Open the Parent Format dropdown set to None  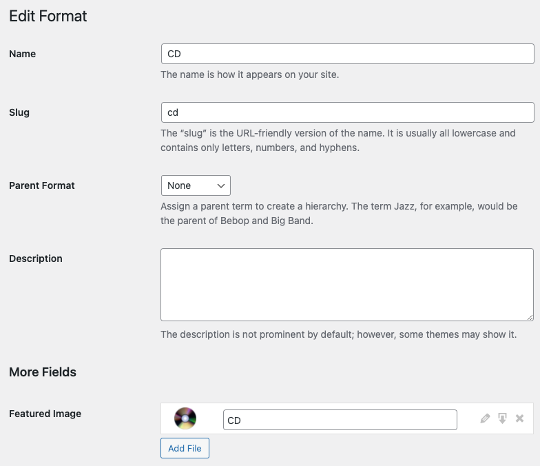point(196,185)
